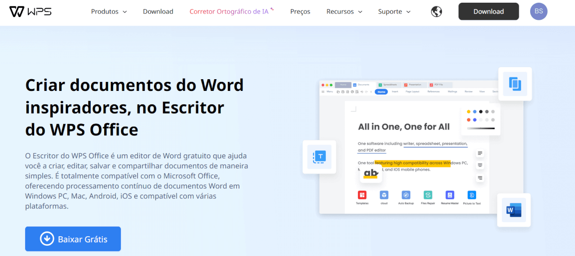The height and width of the screenshot is (256, 575).
Task: Click the text box T icon card
Action: pos(319,157)
